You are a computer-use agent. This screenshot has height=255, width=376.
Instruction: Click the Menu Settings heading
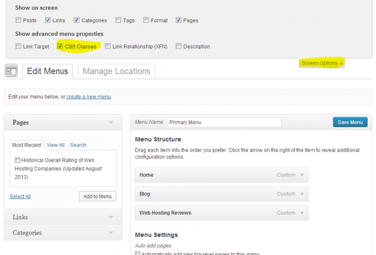click(x=156, y=235)
